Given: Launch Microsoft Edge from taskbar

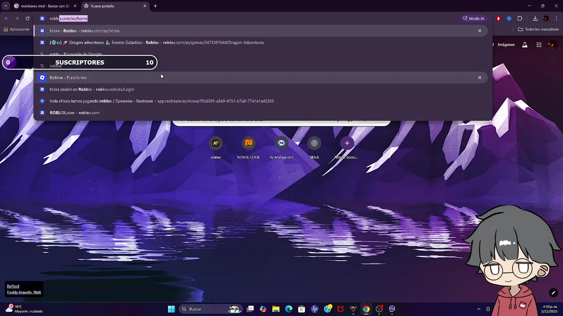Looking at the screenshot, I should point(289,309).
